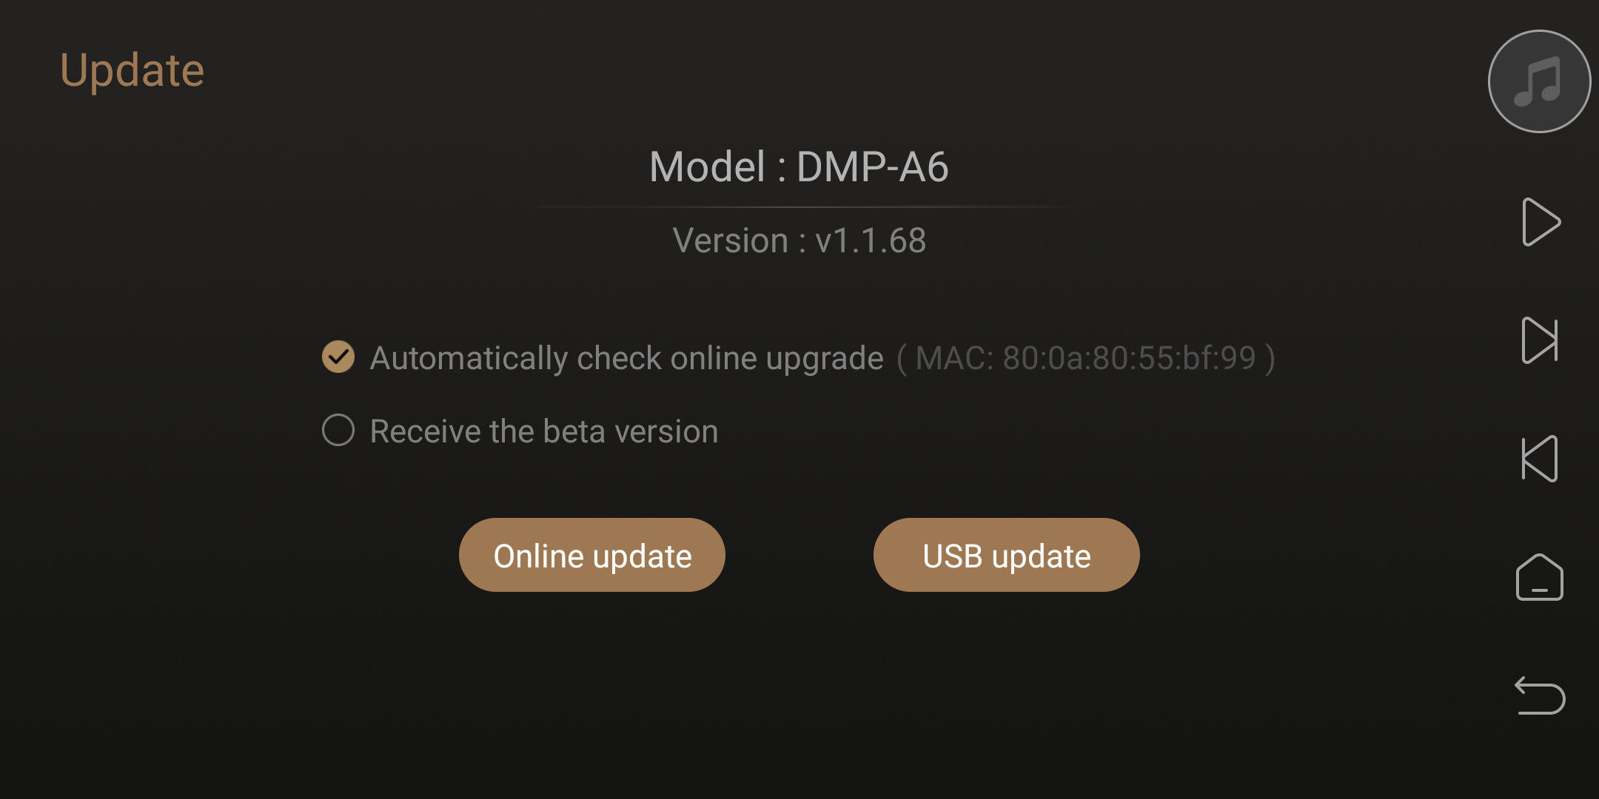Tap the empty circle beside beta version
Viewport: 1599px width, 799px height.
point(338,430)
